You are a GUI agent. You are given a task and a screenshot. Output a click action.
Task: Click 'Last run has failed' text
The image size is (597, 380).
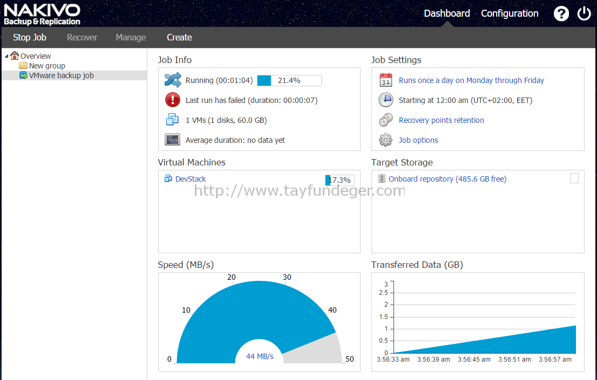click(x=252, y=100)
